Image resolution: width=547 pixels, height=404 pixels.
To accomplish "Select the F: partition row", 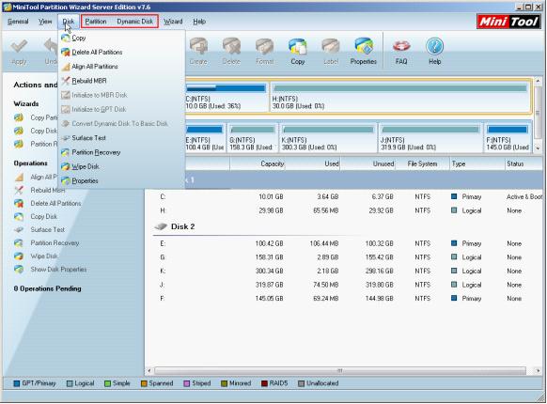I will point(345,299).
